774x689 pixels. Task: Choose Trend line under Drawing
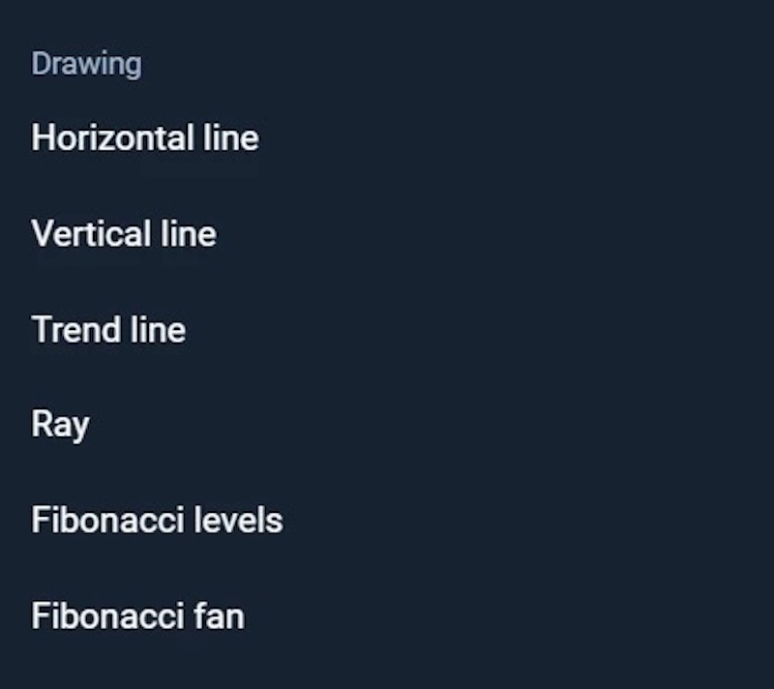click(x=108, y=330)
